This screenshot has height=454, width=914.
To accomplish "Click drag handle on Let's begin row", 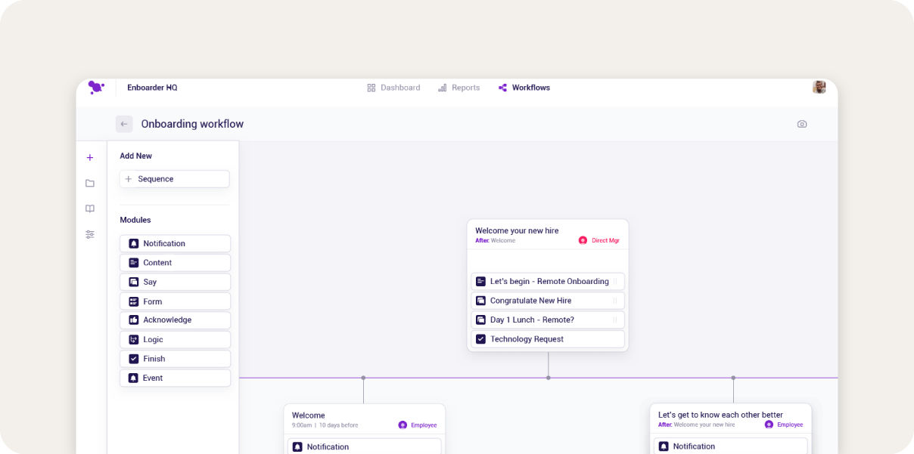I will pos(615,281).
